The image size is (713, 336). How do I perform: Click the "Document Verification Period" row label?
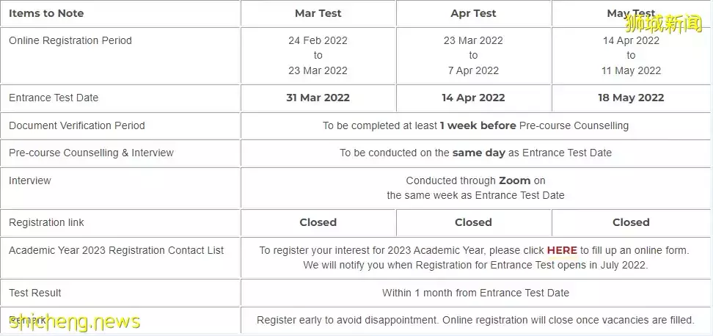pos(77,125)
